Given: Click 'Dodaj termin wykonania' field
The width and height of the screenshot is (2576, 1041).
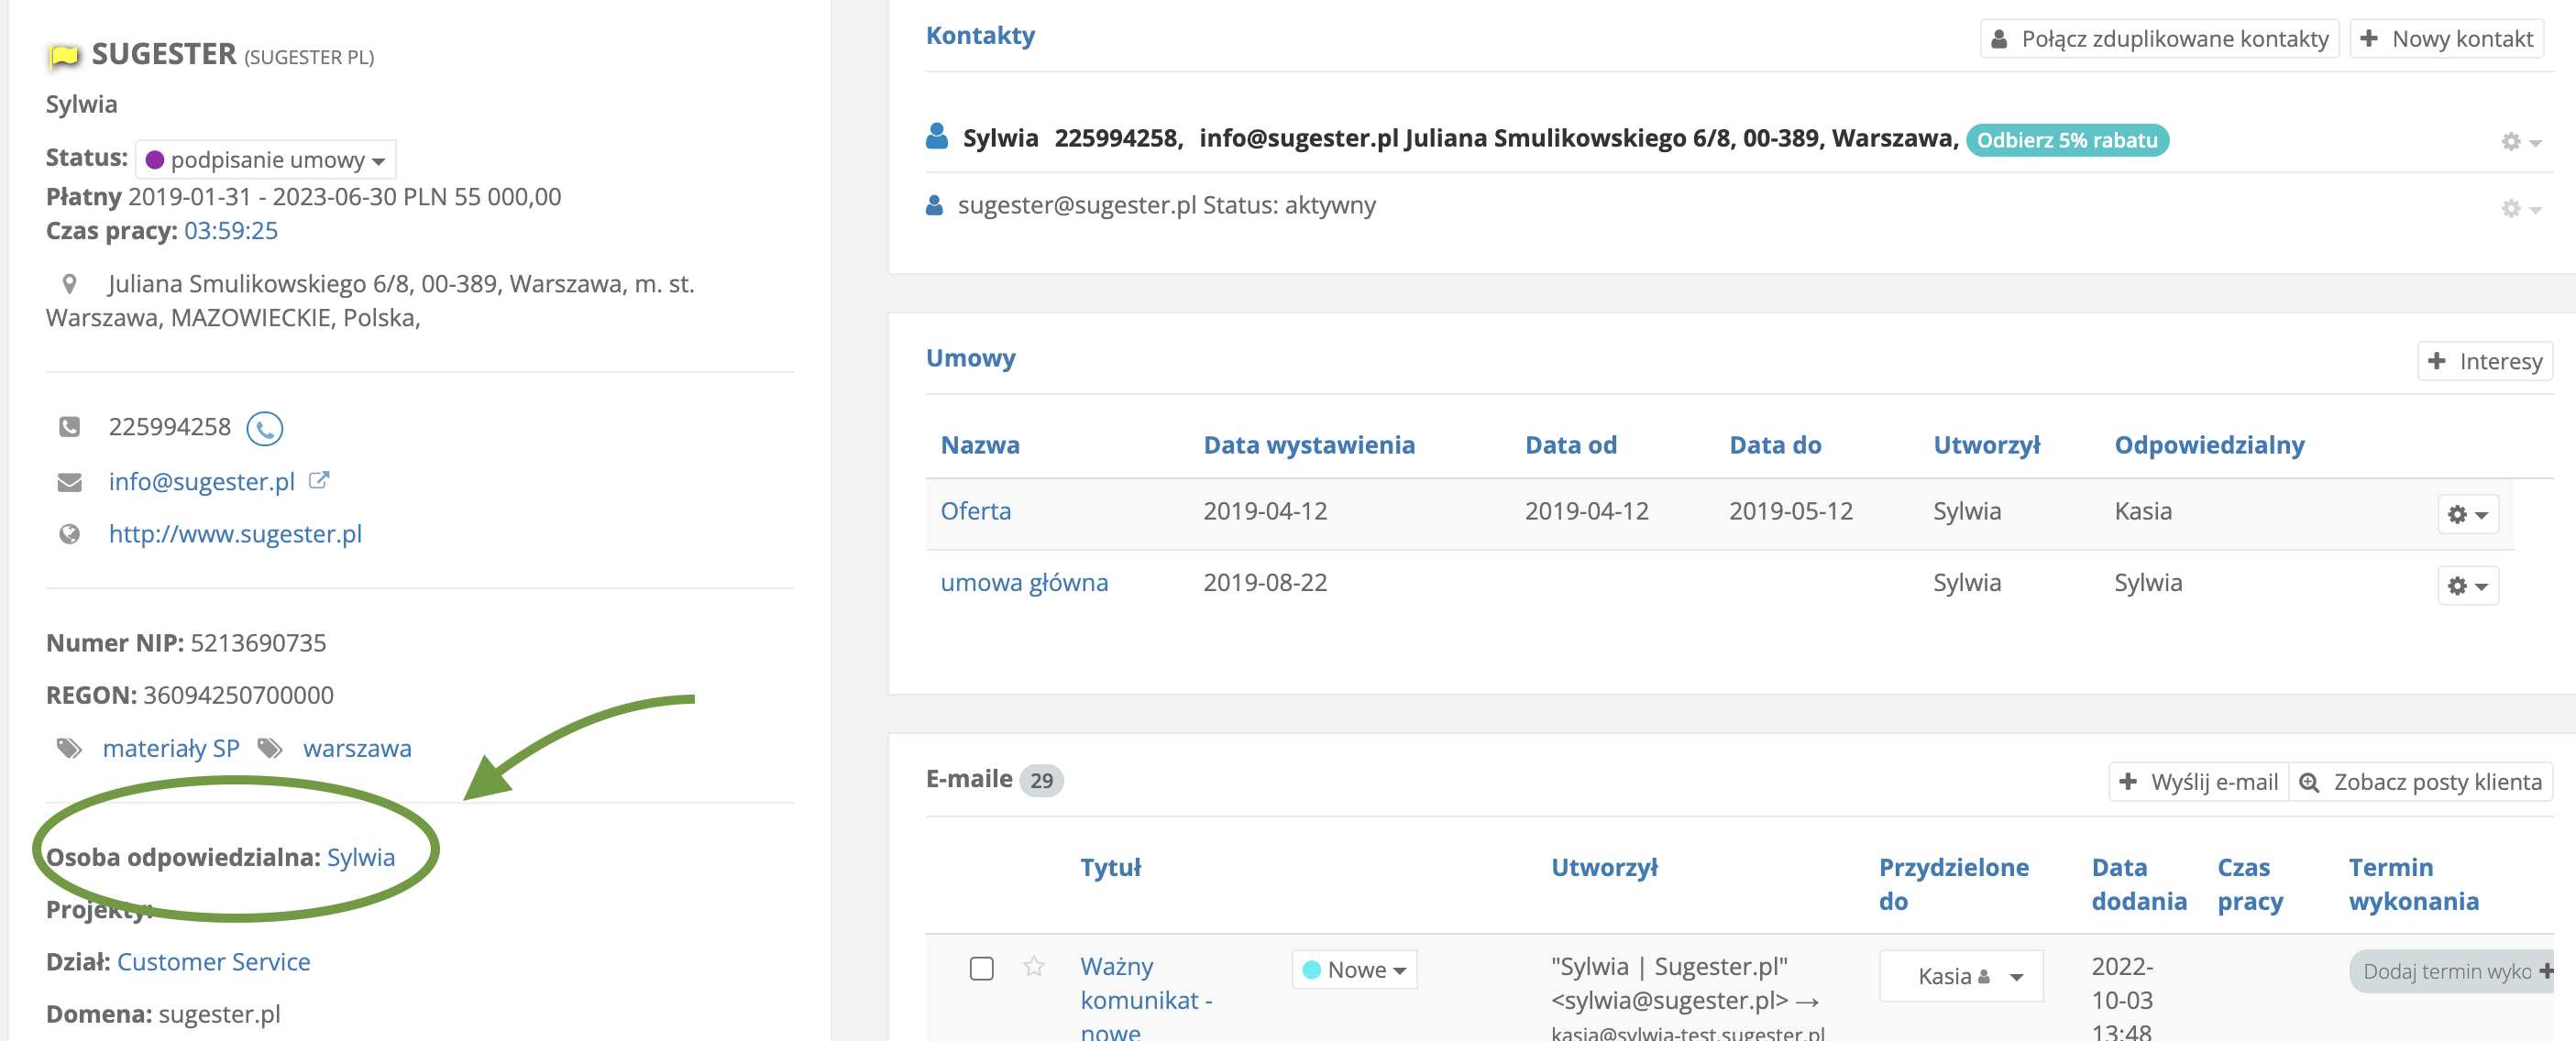Looking at the screenshot, I should (2447, 970).
